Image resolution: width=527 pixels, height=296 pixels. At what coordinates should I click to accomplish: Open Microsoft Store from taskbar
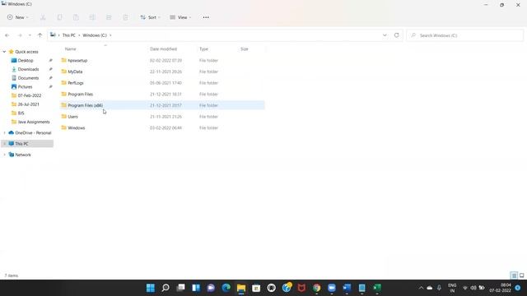click(x=256, y=288)
